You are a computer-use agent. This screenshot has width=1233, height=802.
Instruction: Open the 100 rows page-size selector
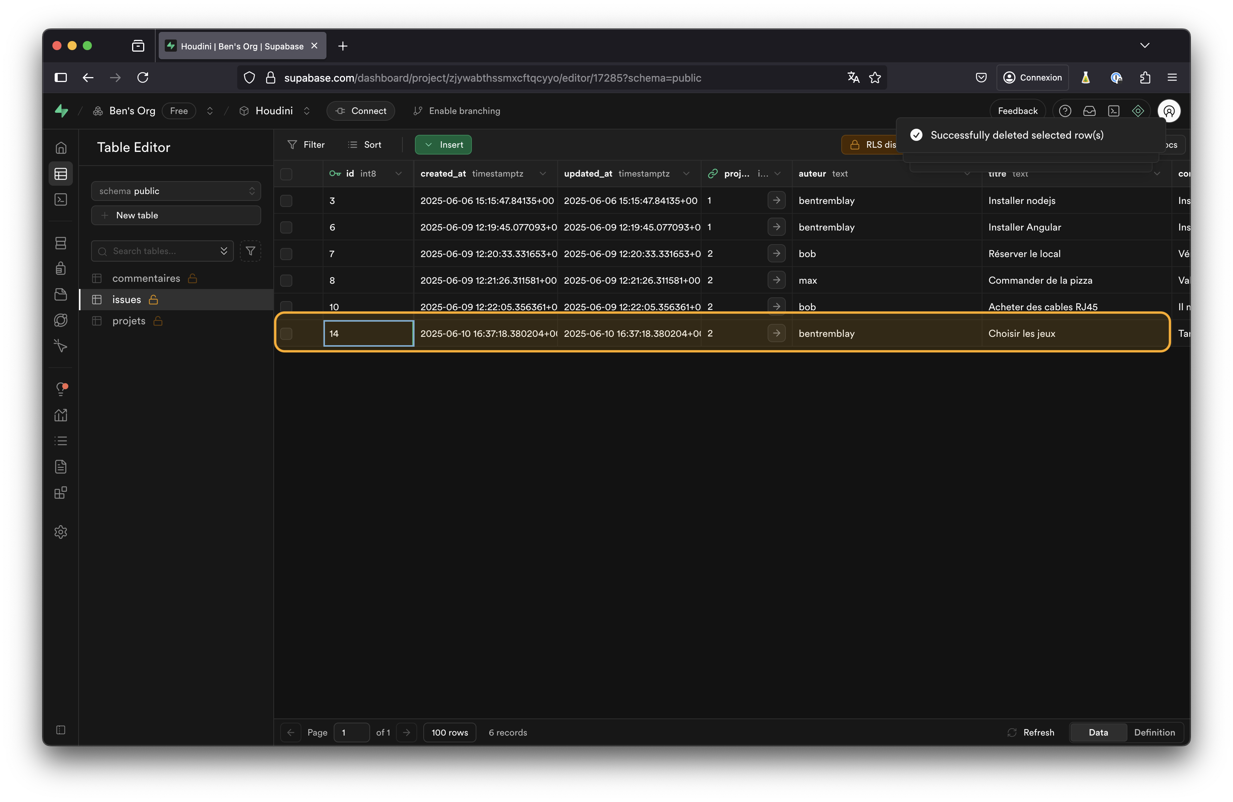pos(449,732)
